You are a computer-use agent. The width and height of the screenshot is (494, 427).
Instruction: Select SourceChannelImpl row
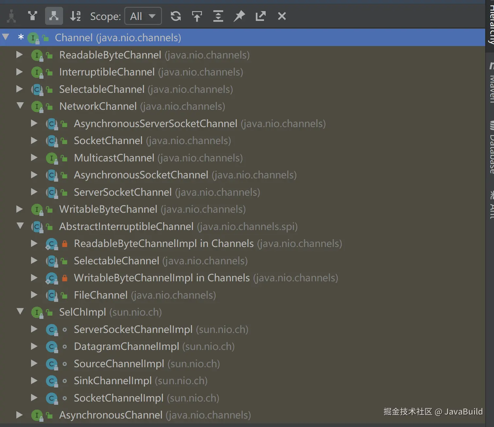[x=242, y=364]
